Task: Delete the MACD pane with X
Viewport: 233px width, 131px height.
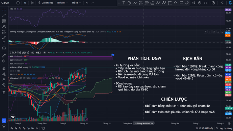Action: coord(214,32)
